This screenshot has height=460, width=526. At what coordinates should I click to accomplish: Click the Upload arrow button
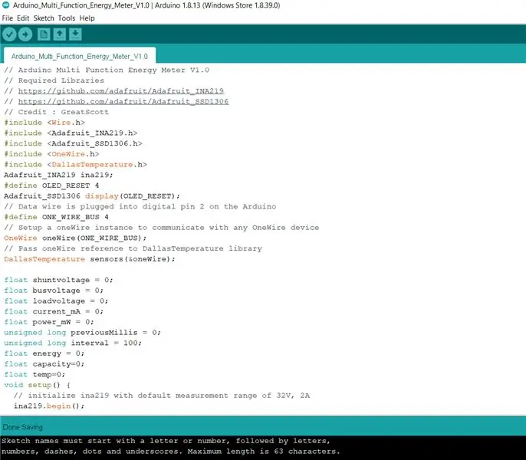(25, 34)
